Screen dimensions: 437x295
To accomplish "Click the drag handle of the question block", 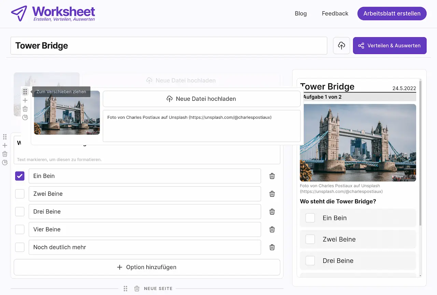I will (5, 137).
